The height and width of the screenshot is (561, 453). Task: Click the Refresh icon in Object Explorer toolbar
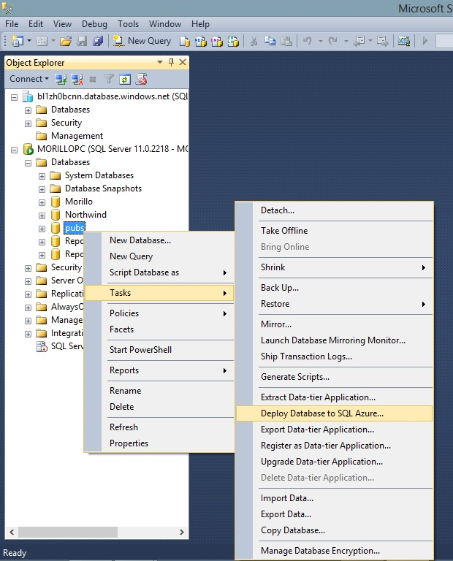[x=124, y=79]
